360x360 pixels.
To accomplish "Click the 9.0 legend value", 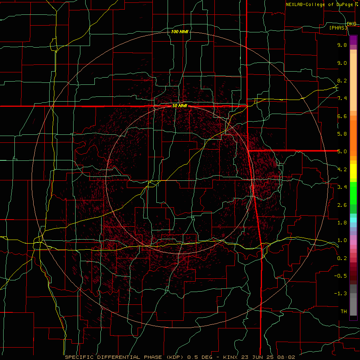I will tap(342, 63).
